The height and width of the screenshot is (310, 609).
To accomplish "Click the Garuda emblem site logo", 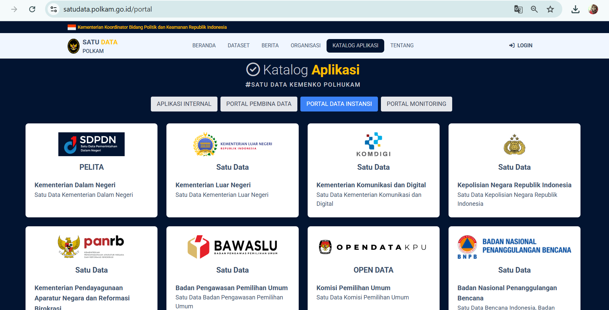I will tap(74, 46).
